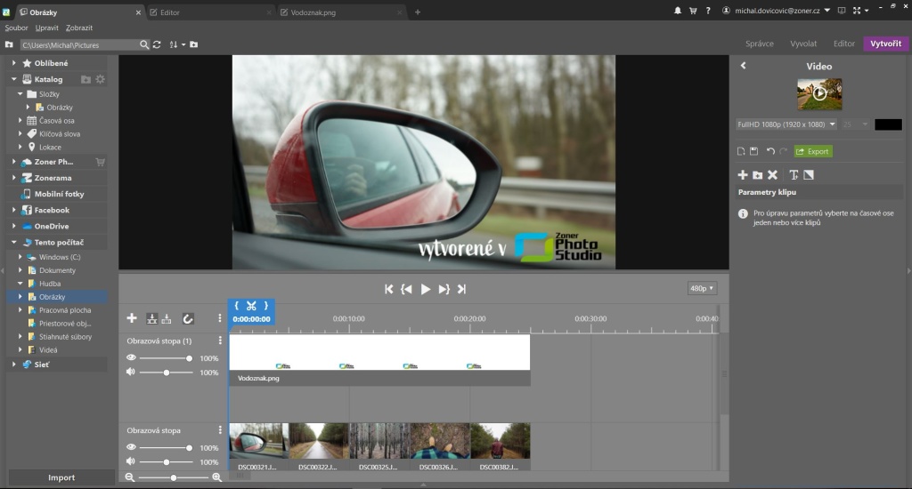This screenshot has width=912, height=489.
Task: Click the Export button
Action: click(x=812, y=151)
